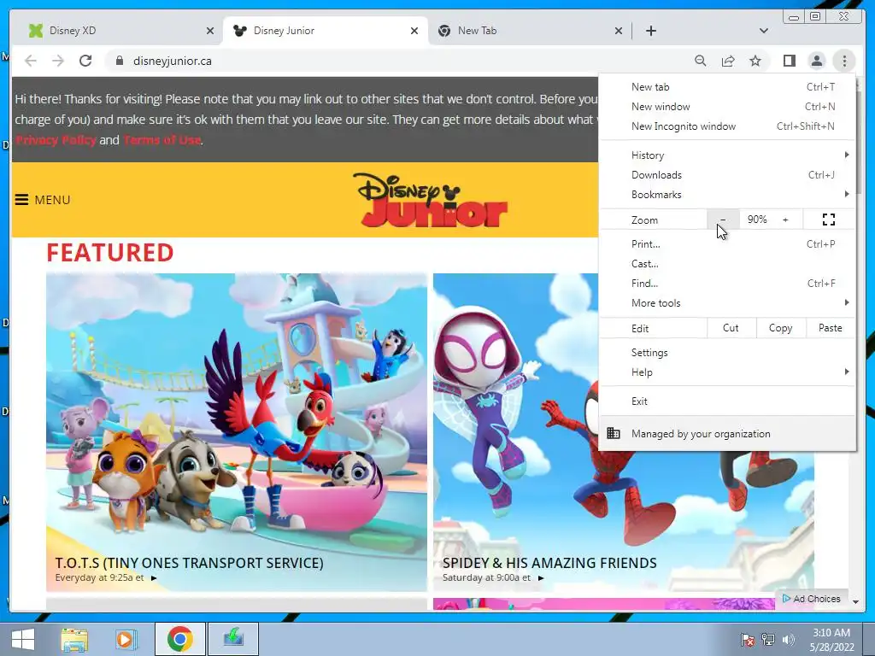Click Paste in the Edit row
The image size is (875, 656).
830,328
